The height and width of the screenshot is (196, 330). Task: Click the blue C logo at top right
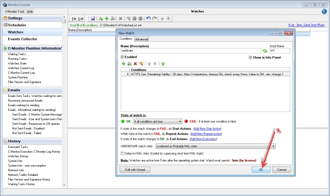pos(324,11)
